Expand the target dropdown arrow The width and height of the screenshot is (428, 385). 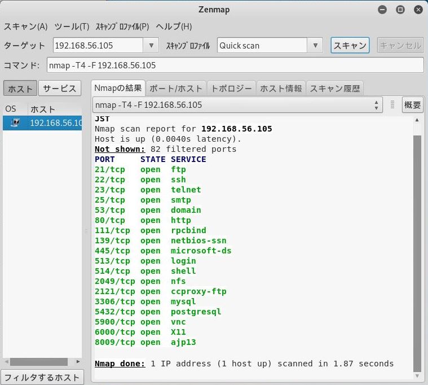coord(151,45)
